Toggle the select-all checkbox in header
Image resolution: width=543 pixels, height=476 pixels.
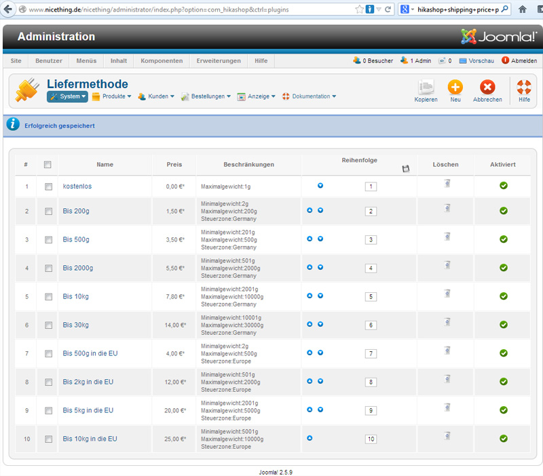(48, 165)
